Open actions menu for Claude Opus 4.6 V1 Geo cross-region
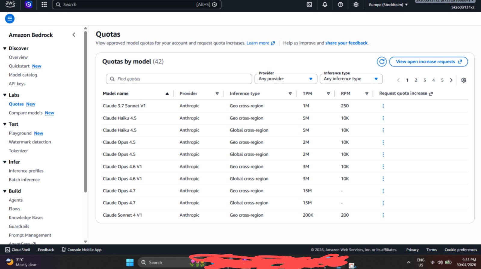 [383, 167]
